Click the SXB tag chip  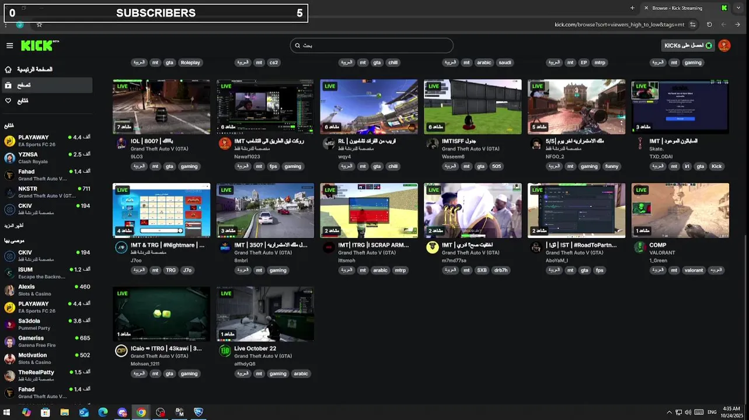[482, 270]
